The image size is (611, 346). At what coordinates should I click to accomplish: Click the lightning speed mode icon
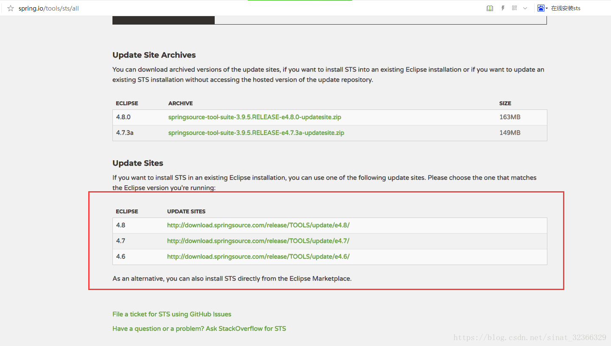tap(503, 8)
